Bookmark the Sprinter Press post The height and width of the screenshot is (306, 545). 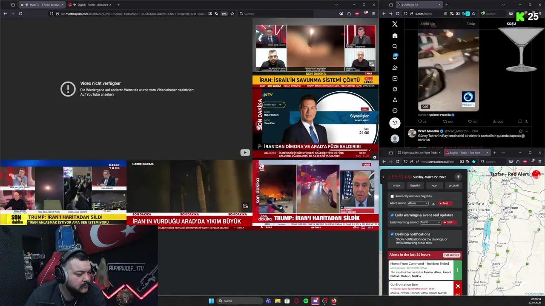[x=520, y=122]
